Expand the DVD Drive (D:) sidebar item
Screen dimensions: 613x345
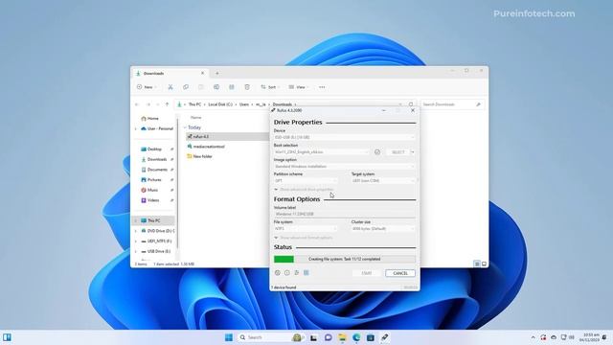[x=136, y=231]
